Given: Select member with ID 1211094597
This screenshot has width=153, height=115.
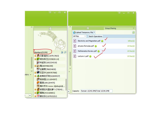Looking at the screenshot, I should point(50,79).
